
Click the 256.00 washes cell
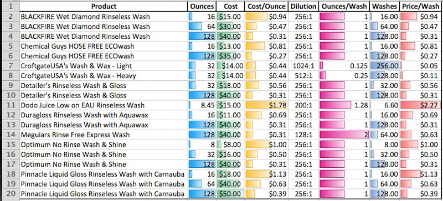[384, 66]
